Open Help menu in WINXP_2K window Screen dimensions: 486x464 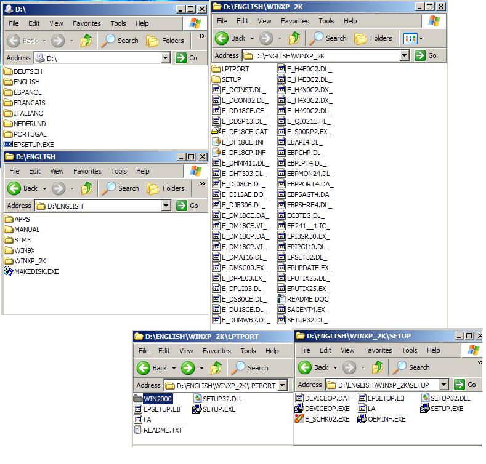(x=350, y=21)
